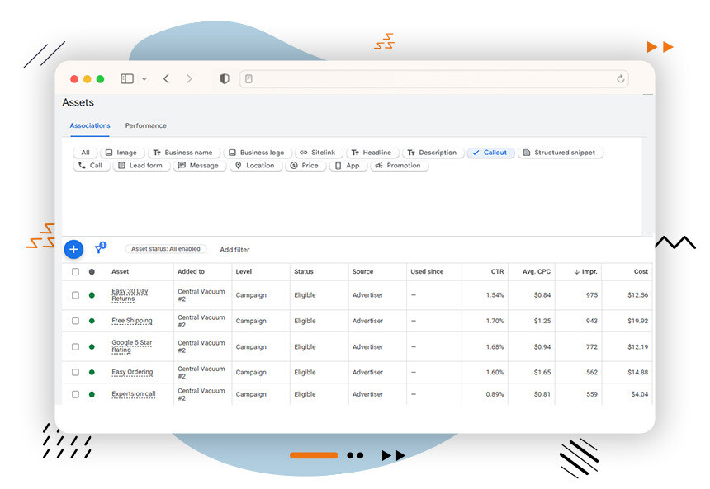Click the browser back arrow

pos(166,79)
